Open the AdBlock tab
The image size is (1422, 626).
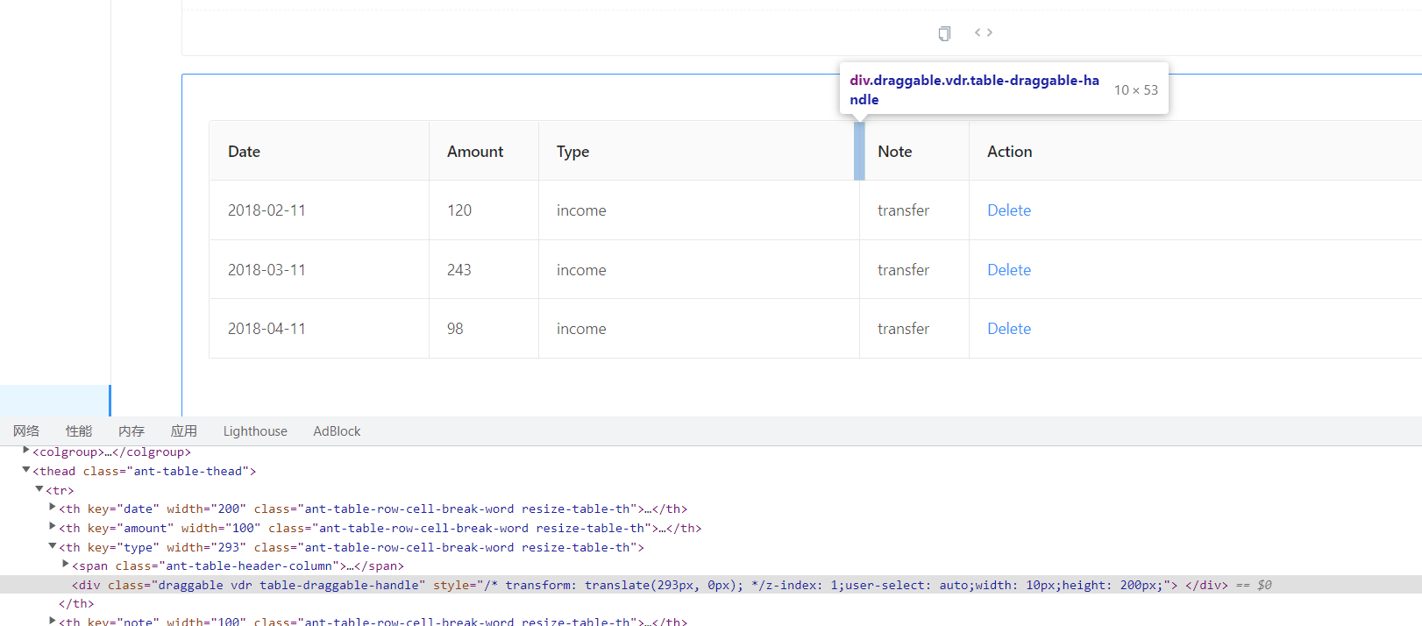point(337,431)
